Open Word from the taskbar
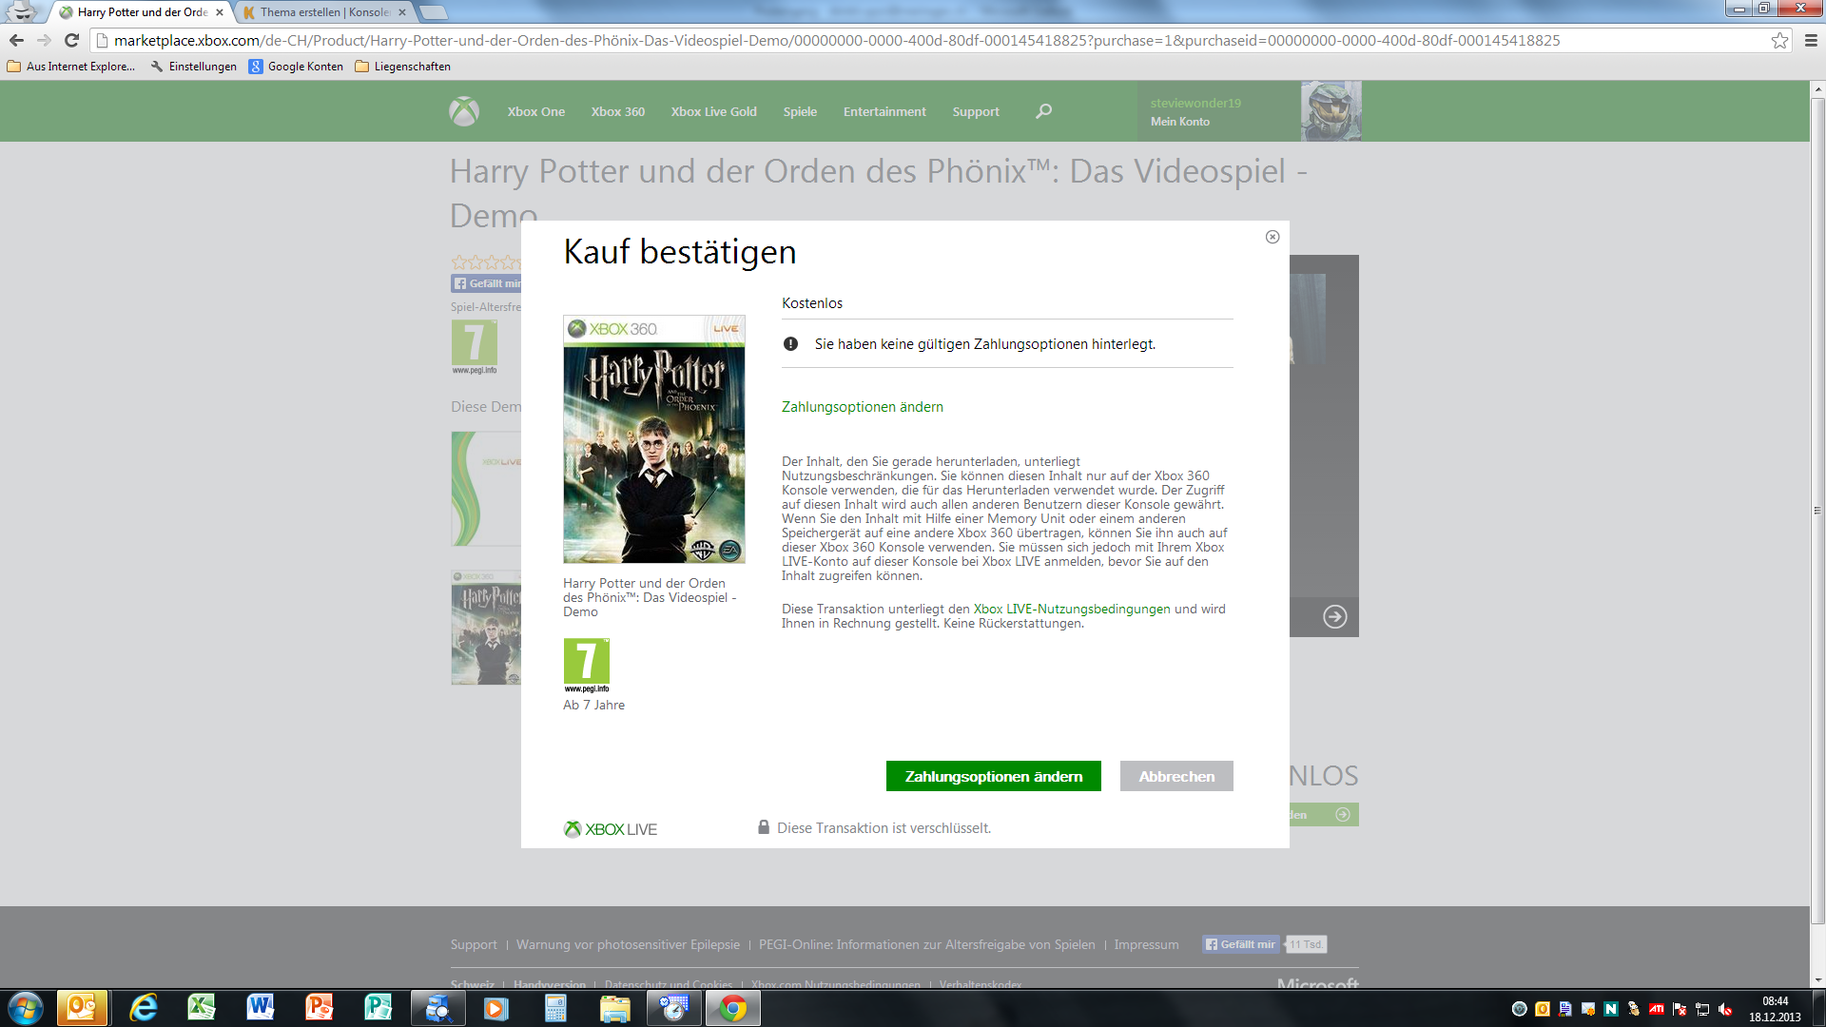 261,1008
